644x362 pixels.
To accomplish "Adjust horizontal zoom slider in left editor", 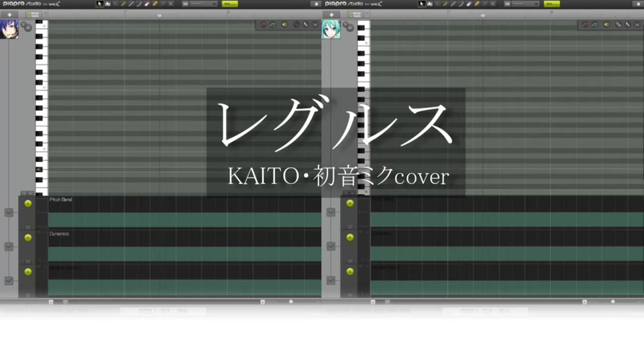I will (290, 302).
